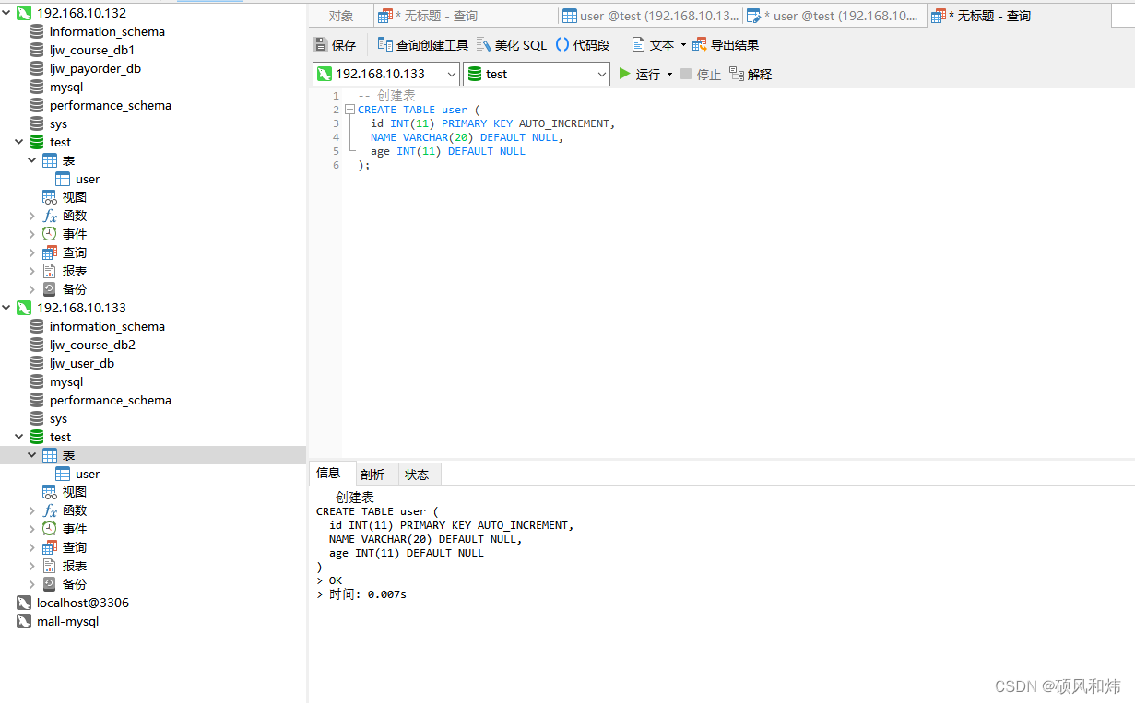
Task: Expand 备份 under 192.168.10.132 test
Action: point(32,289)
